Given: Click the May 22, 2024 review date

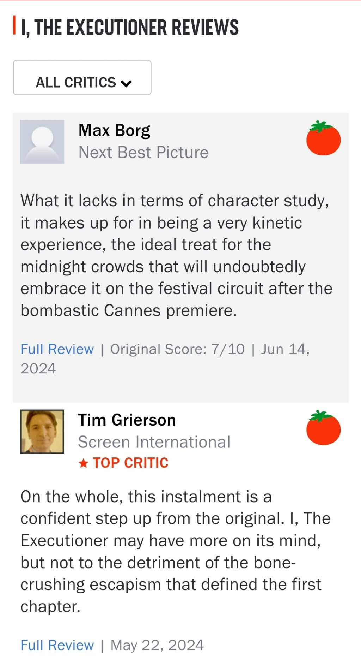Looking at the screenshot, I should click(x=157, y=645).
